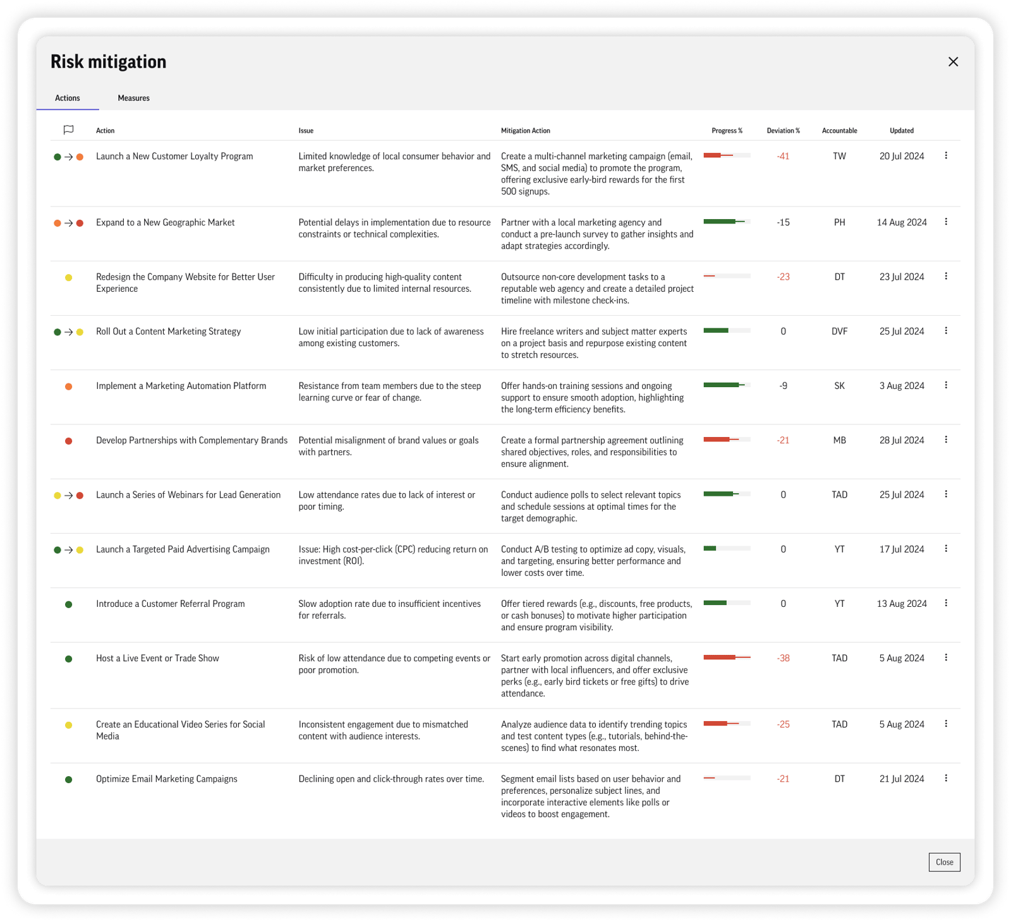Click the updated date 3 Aug 2024
The image size is (1011, 922).
(x=902, y=386)
